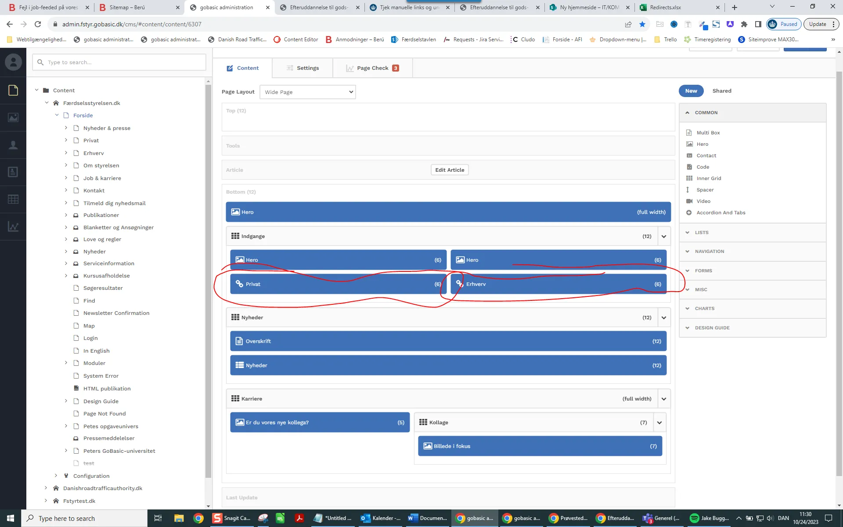The width and height of the screenshot is (843, 527).
Task: Switch to the Settings tab
Action: [x=303, y=68]
